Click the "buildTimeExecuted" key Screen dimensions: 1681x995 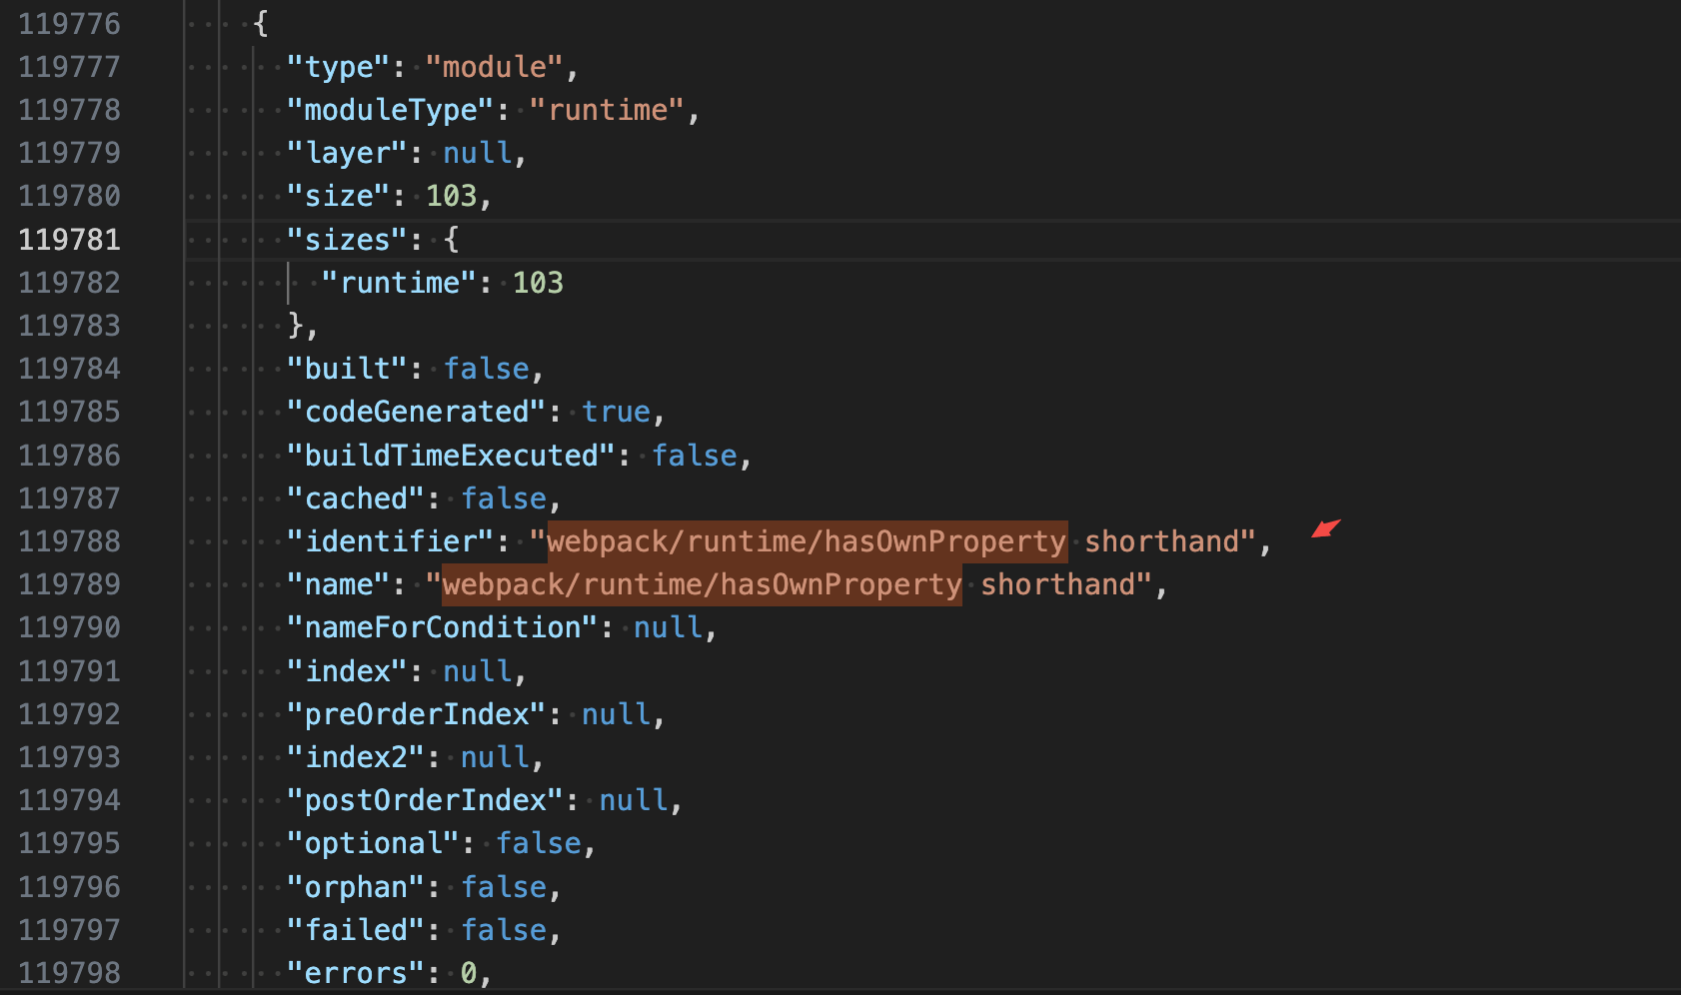(452, 455)
